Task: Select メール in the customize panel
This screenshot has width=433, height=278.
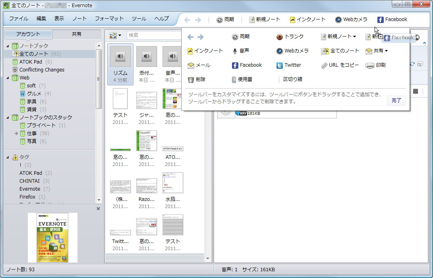Action: [x=199, y=66]
